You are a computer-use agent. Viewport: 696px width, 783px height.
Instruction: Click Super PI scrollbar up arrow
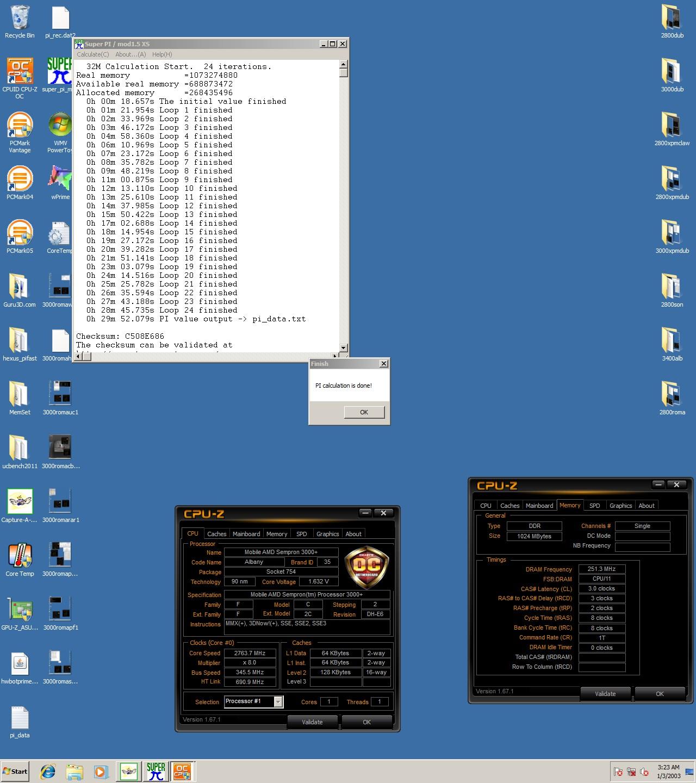[x=343, y=64]
